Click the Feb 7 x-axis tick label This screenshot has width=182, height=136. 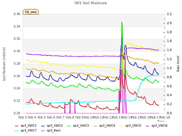61,117
